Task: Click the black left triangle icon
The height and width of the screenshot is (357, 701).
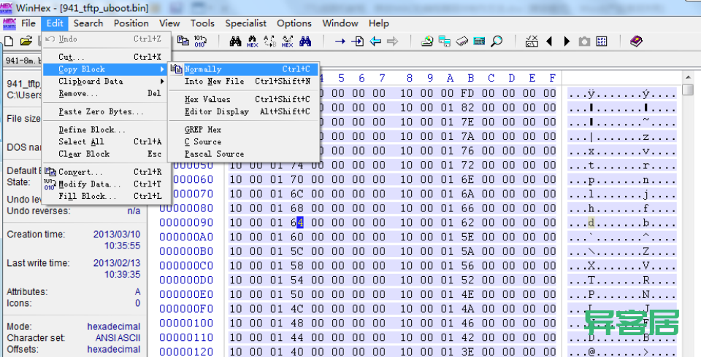Action: [549, 42]
